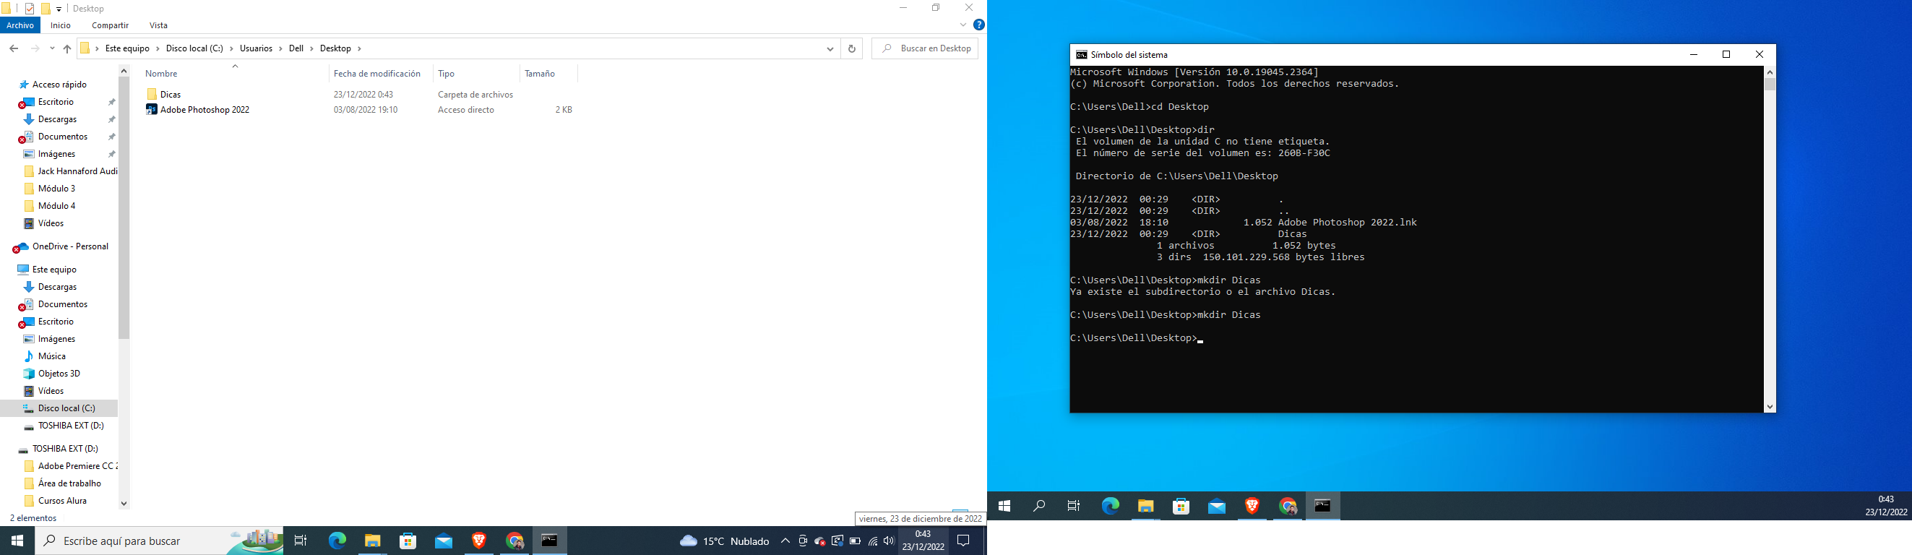This screenshot has width=1912, height=555.
Task: Select OneDrive - Personal in the navigation pane
Action: click(x=71, y=246)
